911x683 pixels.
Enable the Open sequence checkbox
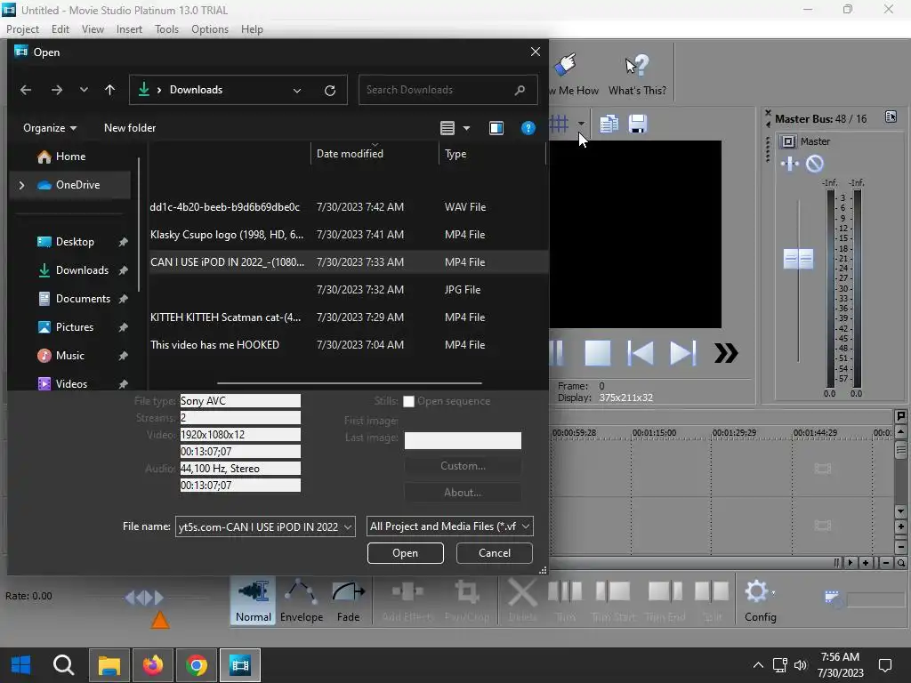(408, 401)
